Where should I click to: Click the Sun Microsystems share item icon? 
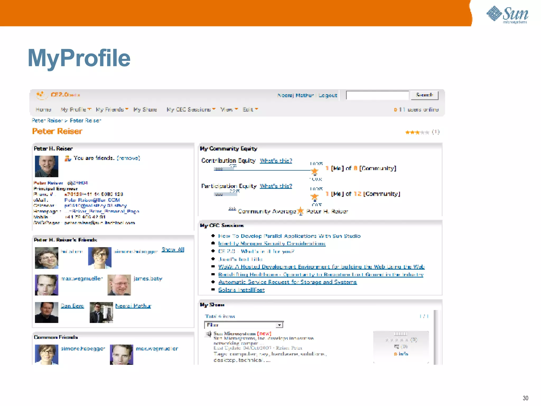209,334
